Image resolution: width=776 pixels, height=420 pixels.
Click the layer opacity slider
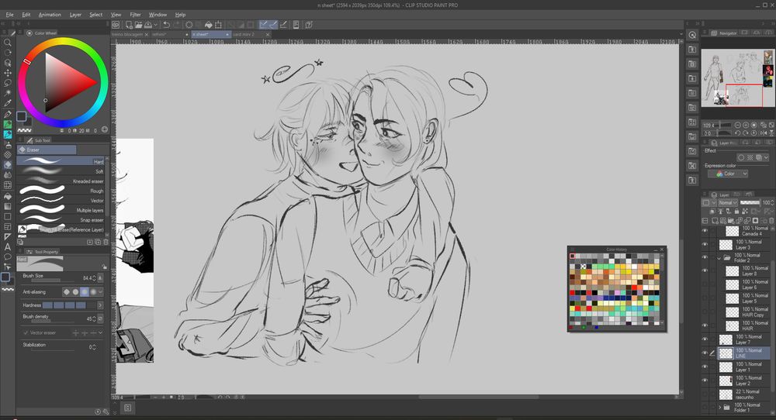point(750,202)
